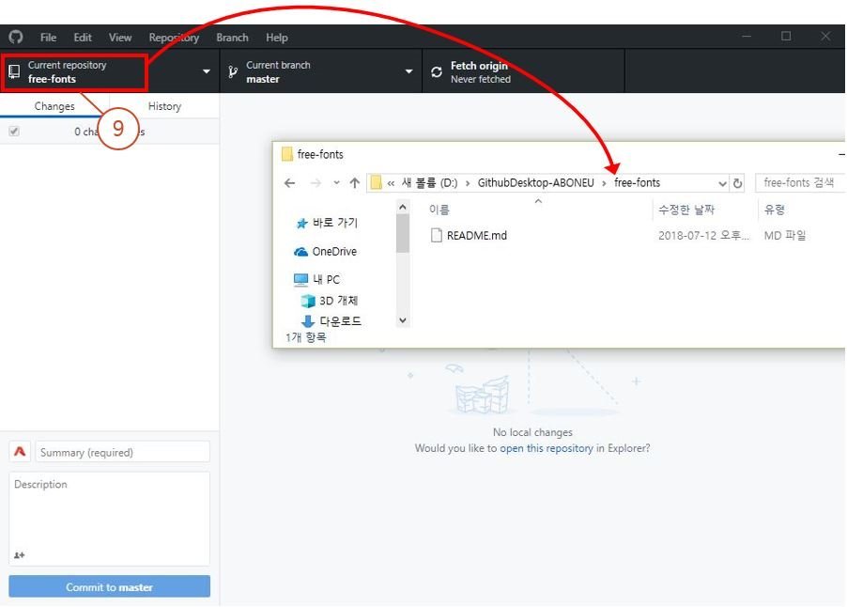847x607 pixels.
Task: Focus the Summary (required) input field
Action: [x=123, y=452]
